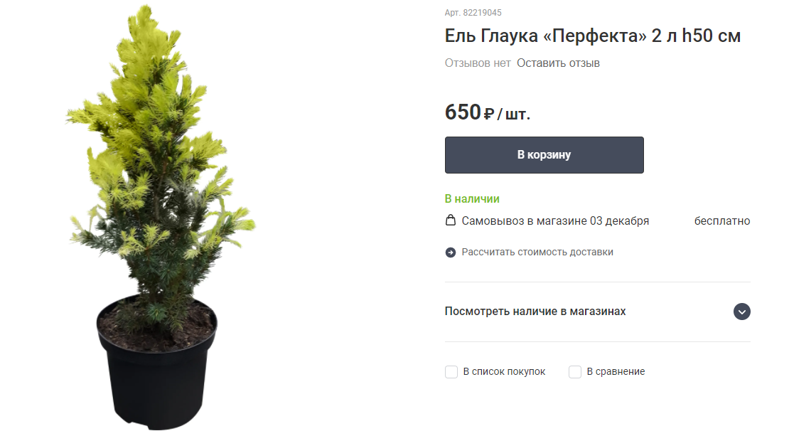Viewport: 789px width, 436px height.
Task: Click the product title Ель Глаука Перфекта
Action: (592, 36)
